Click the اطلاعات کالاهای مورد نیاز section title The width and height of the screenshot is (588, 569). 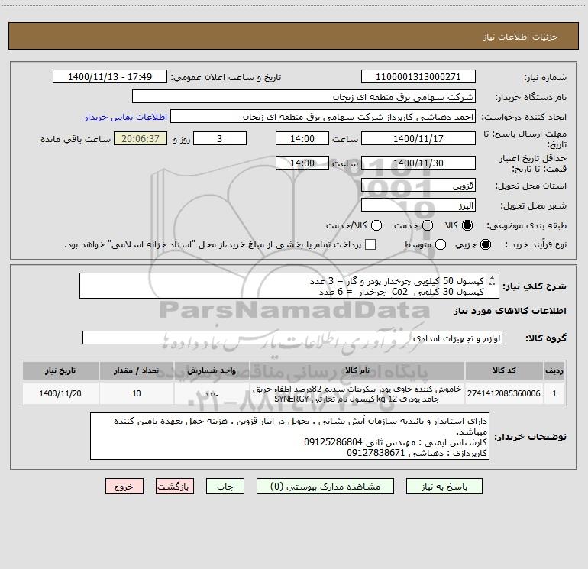(509, 311)
